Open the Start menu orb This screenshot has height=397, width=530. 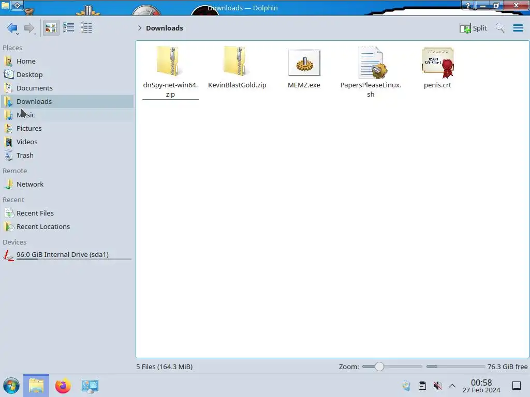tap(11, 386)
